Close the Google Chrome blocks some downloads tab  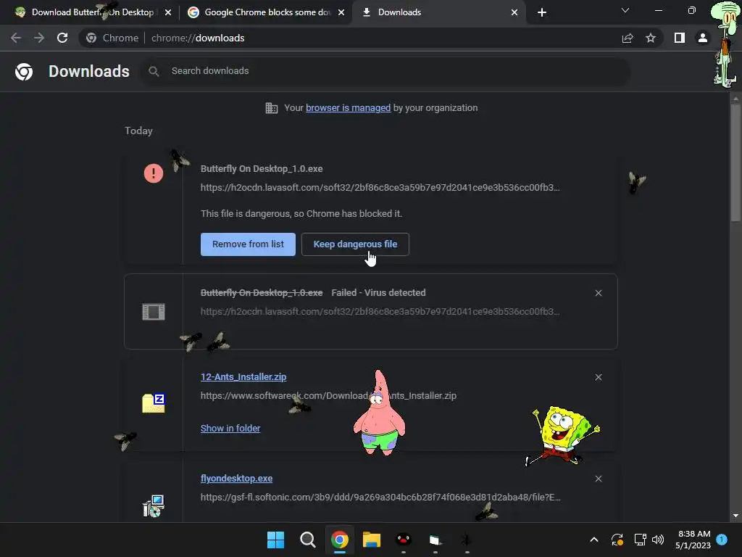click(341, 12)
